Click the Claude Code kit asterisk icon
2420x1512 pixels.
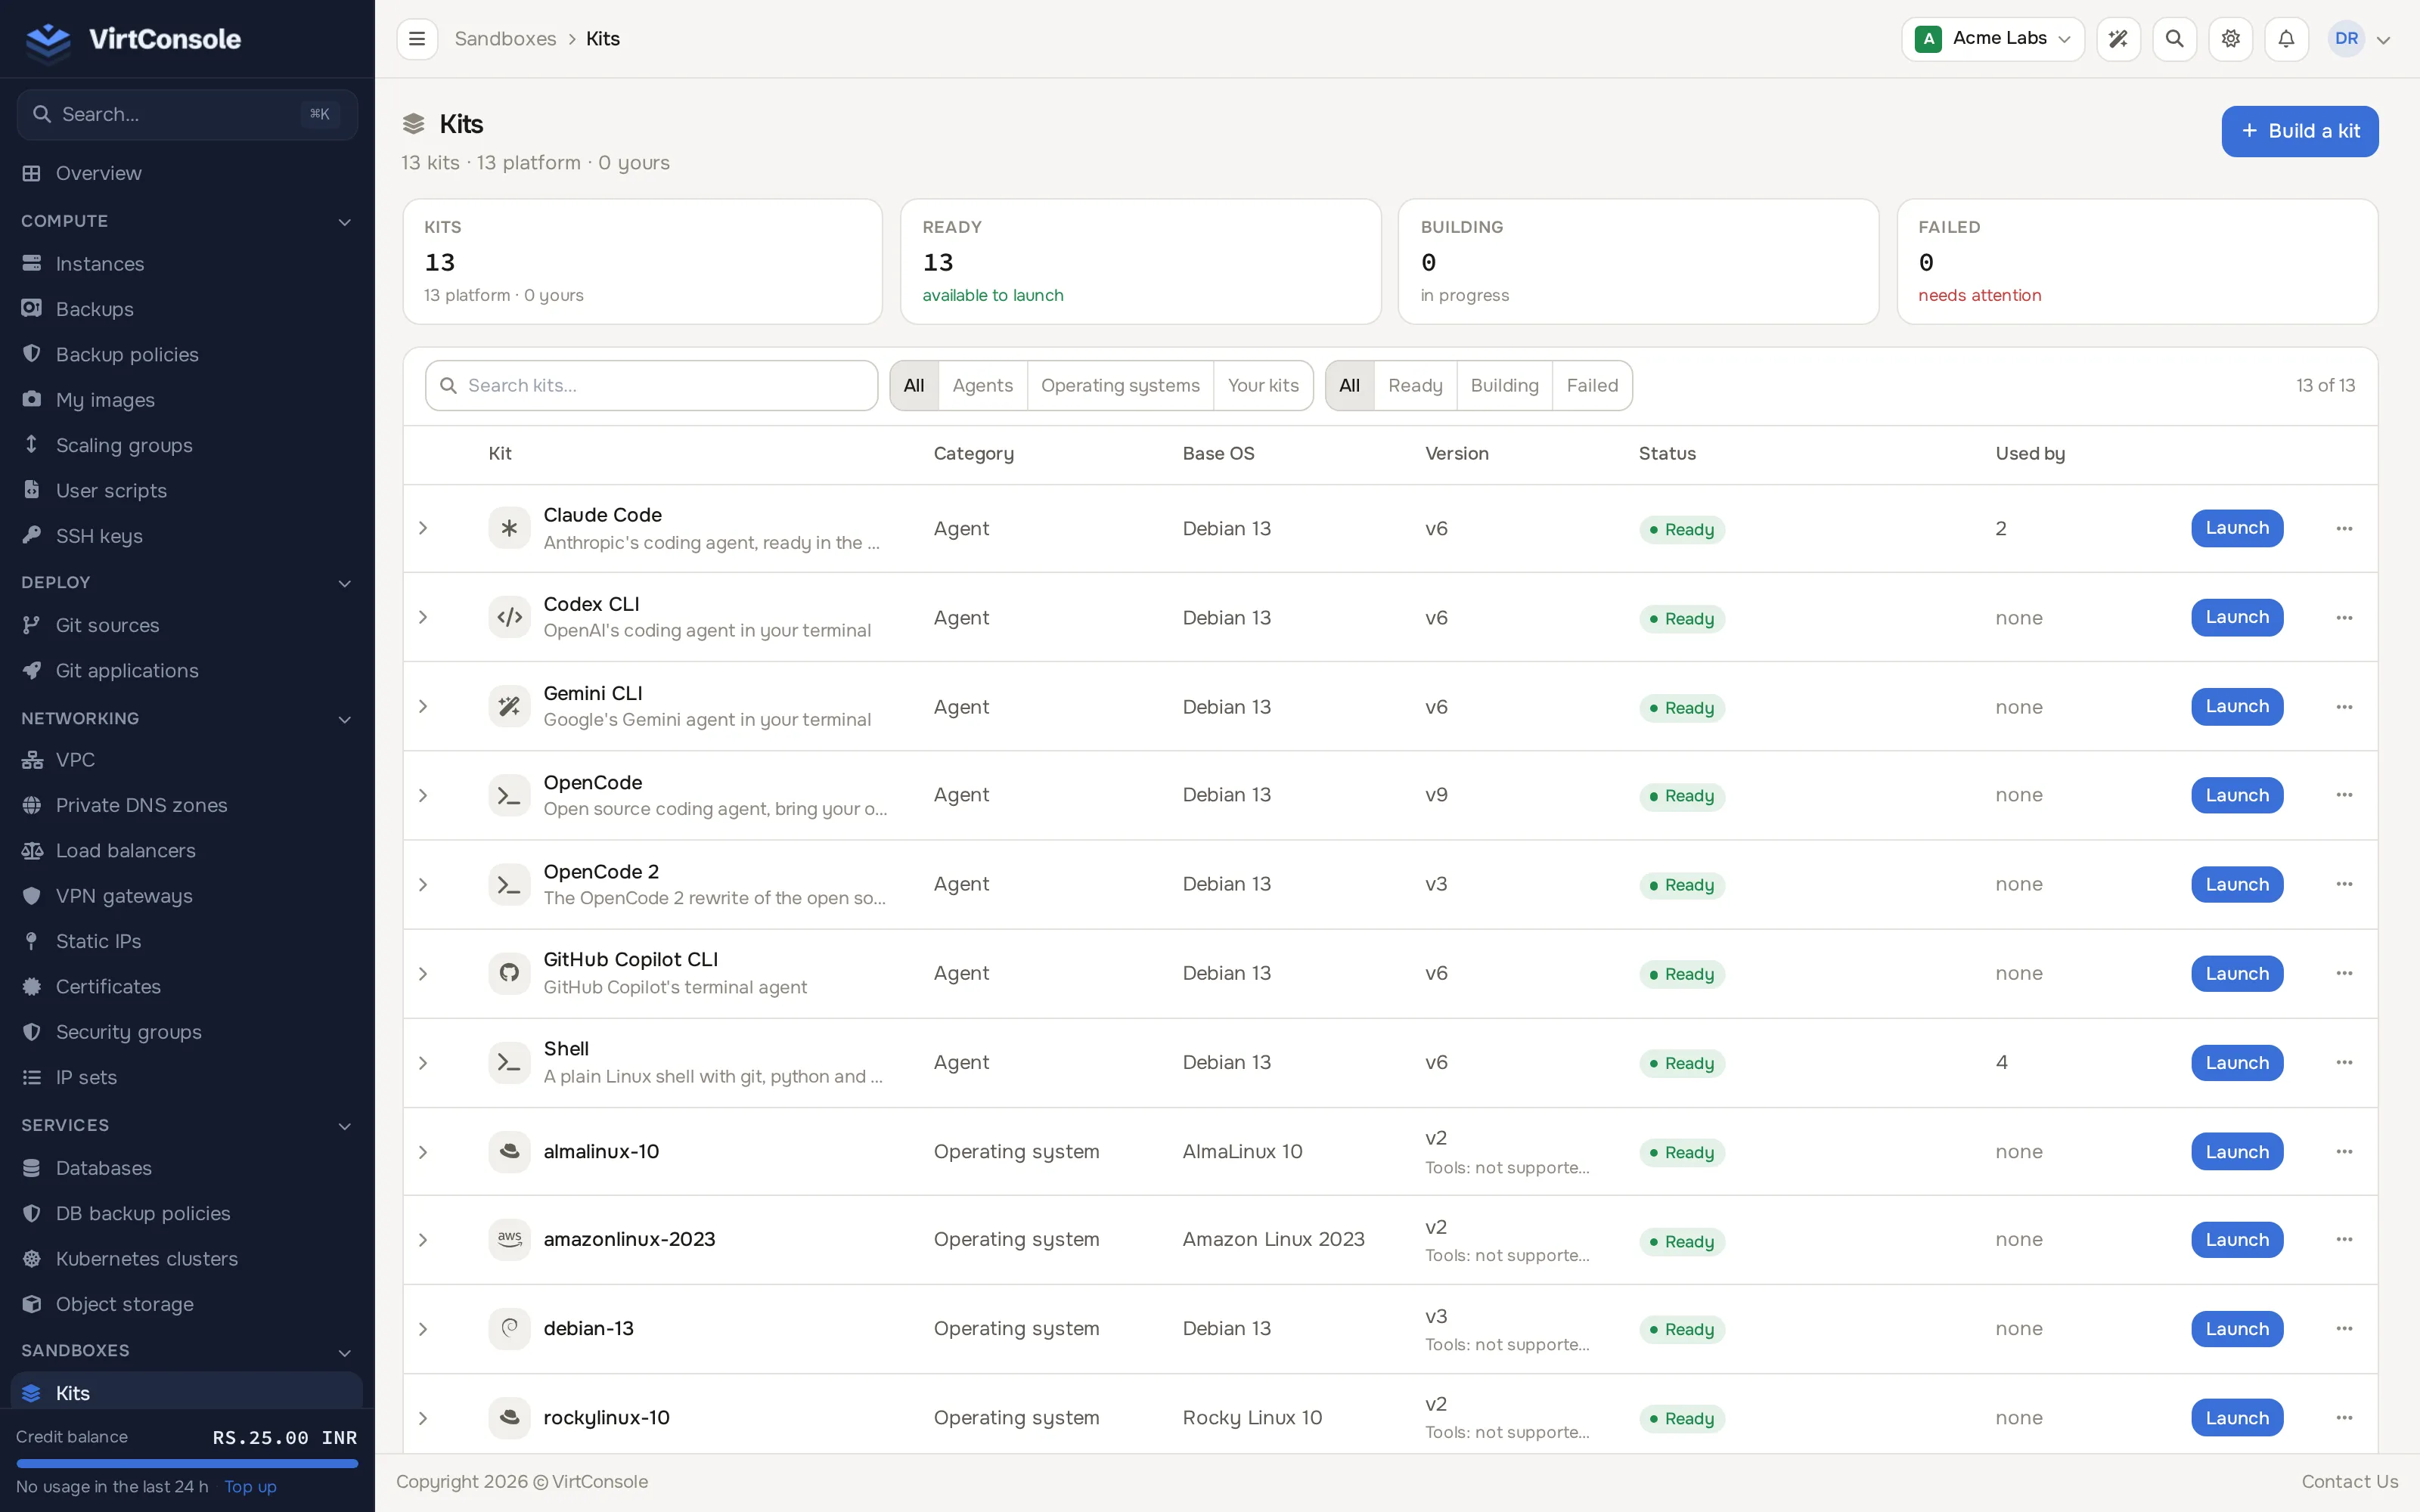(509, 528)
